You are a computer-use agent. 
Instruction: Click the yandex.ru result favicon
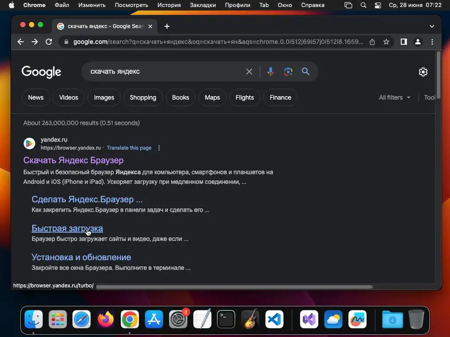tap(29, 143)
